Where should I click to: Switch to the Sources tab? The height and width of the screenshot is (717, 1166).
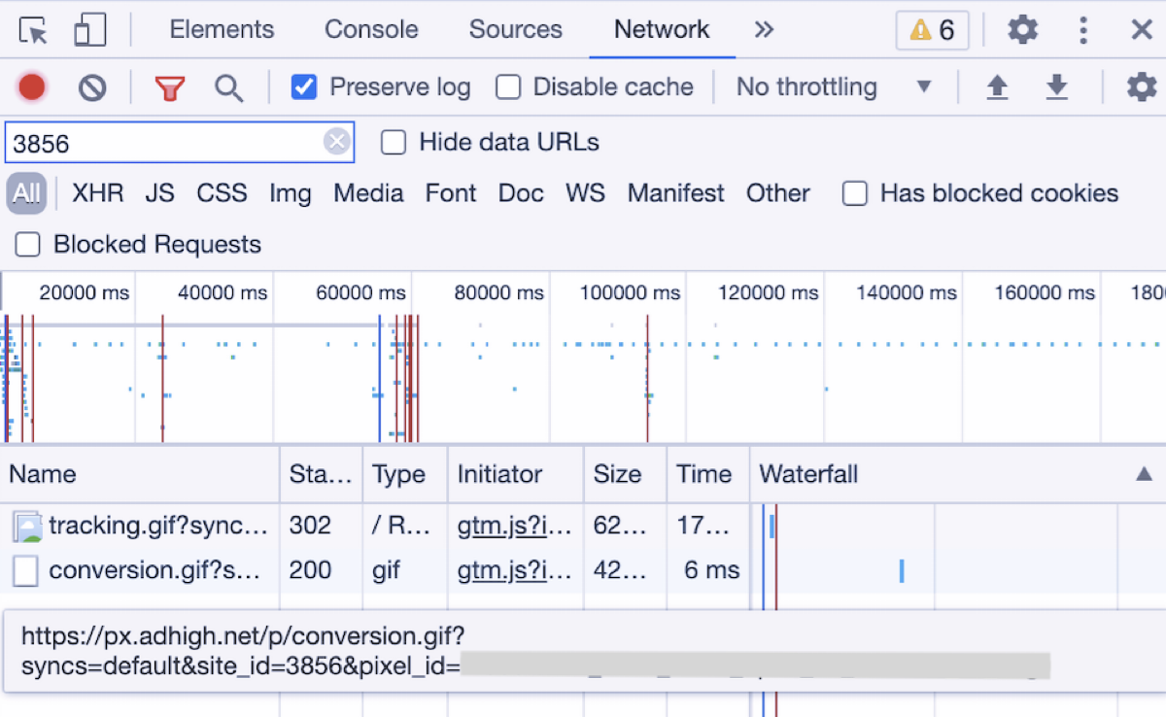click(x=515, y=30)
